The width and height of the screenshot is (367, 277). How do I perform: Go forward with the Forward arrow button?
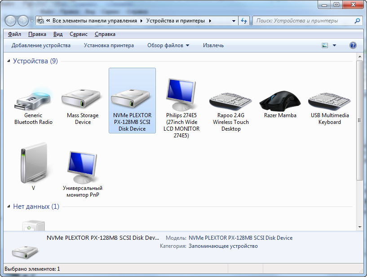23,21
